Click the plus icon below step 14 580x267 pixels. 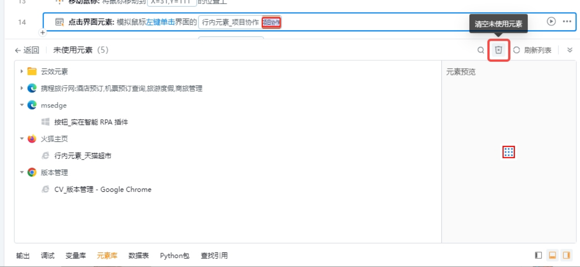coord(43,33)
